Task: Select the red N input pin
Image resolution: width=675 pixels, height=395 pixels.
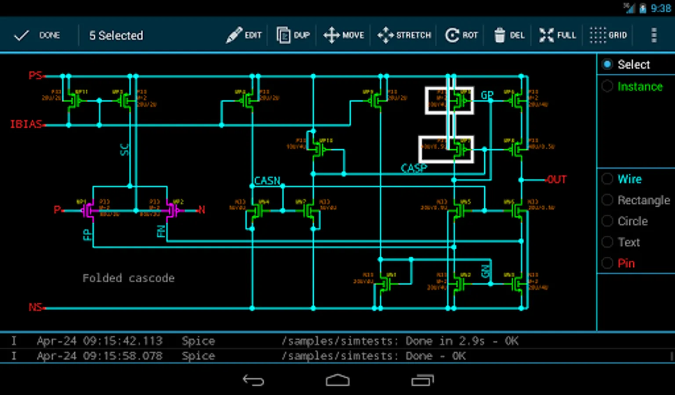Action: pyautogui.click(x=202, y=210)
